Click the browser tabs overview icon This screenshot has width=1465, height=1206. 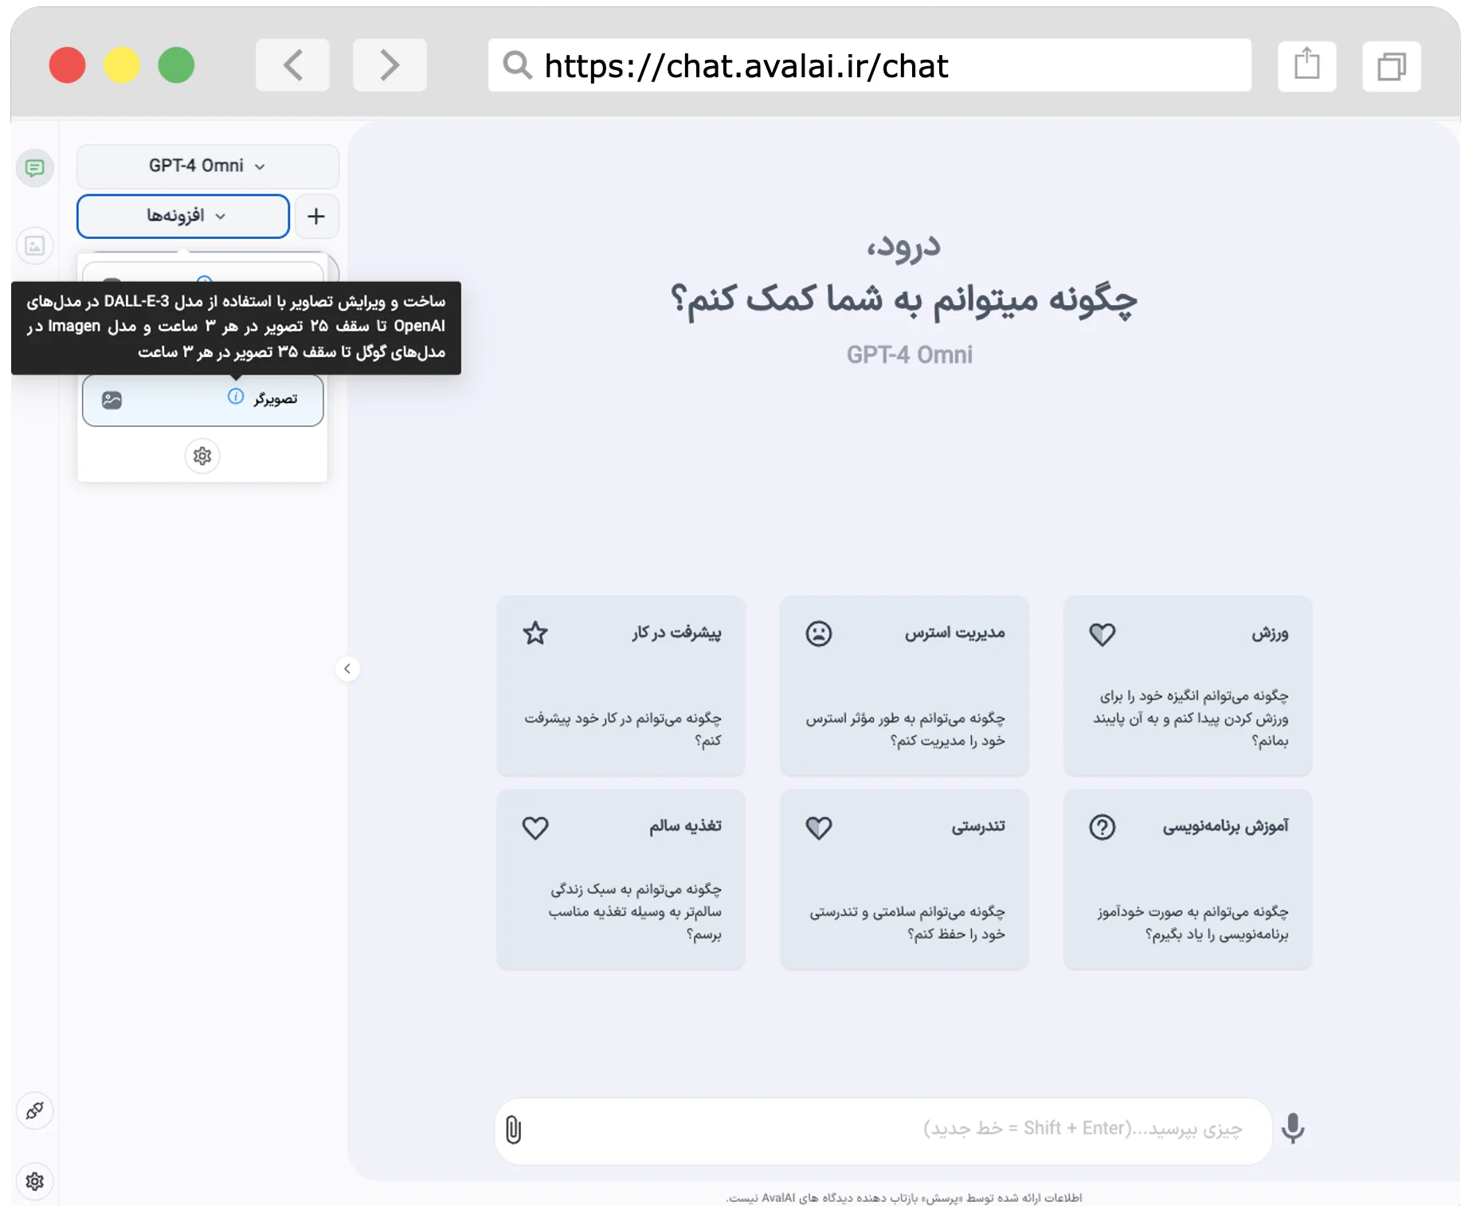click(x=1392, y=65)
